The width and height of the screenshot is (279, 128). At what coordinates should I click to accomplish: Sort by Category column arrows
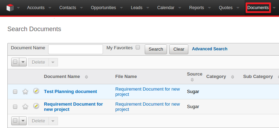[x=233, y=77]
